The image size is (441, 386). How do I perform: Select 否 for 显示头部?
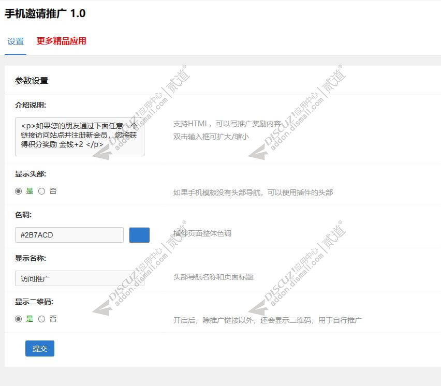tap(41, 191)
